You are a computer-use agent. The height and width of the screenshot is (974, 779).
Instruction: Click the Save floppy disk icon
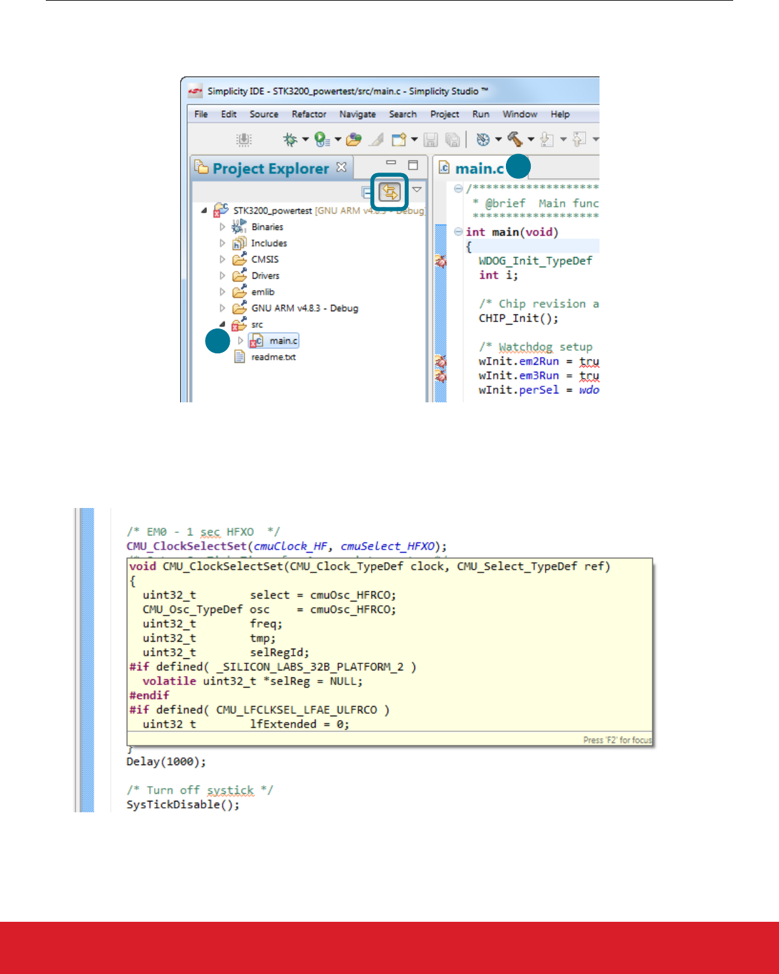click(431, 139)
